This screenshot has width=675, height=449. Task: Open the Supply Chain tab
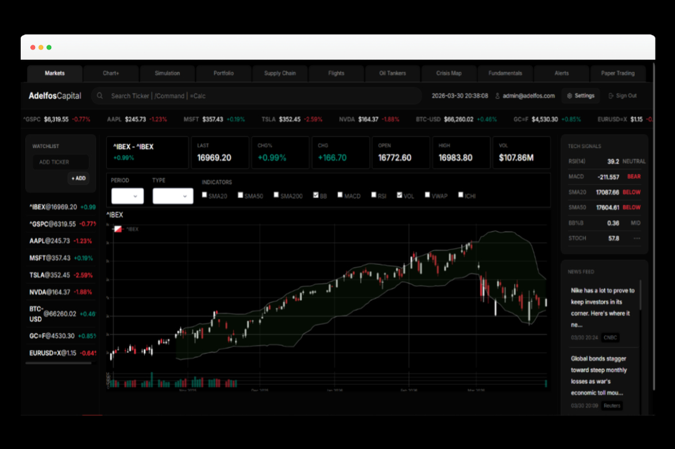280,73
